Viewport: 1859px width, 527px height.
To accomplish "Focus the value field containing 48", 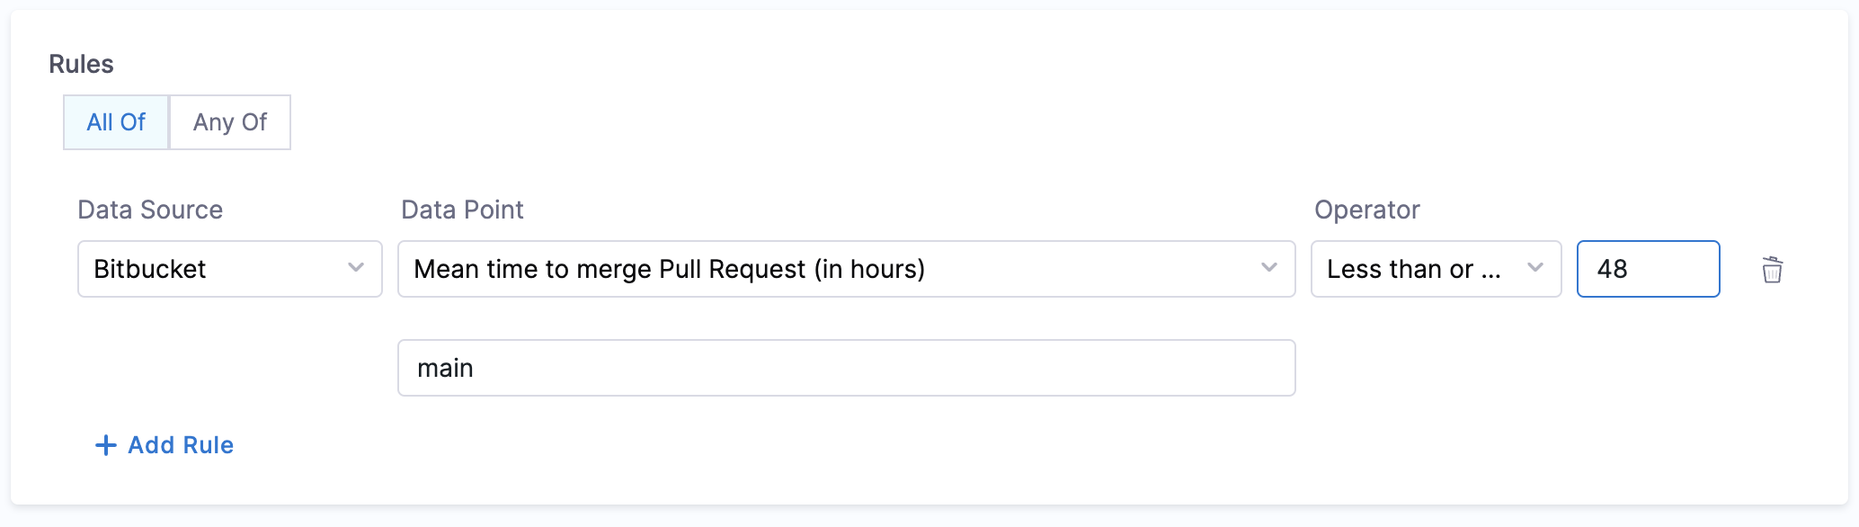I will click(x=1647, y=269).
